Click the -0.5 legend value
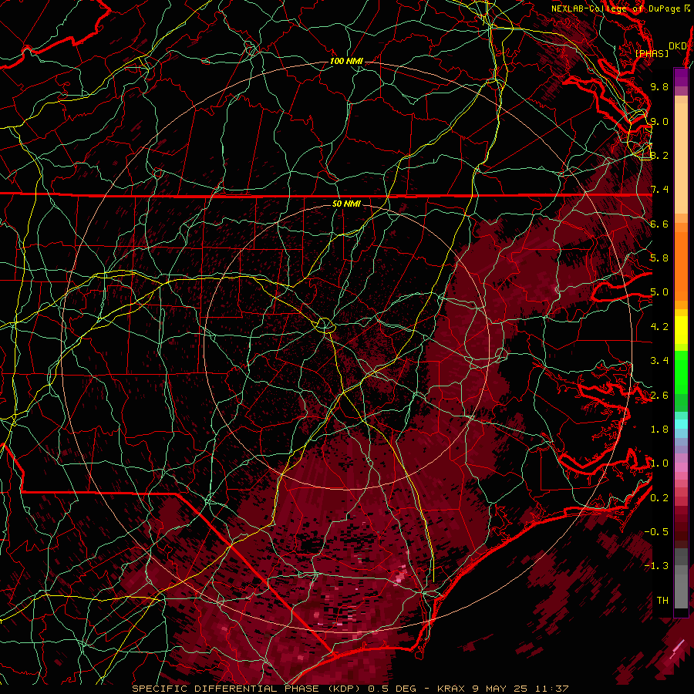 click(x=656, y=532)
